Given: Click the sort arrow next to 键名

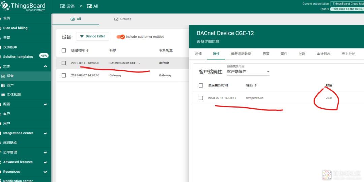Looking at the screenshot, I should click(x=256, y=85).
